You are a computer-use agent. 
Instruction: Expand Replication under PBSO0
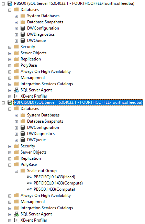click(10, 59)
